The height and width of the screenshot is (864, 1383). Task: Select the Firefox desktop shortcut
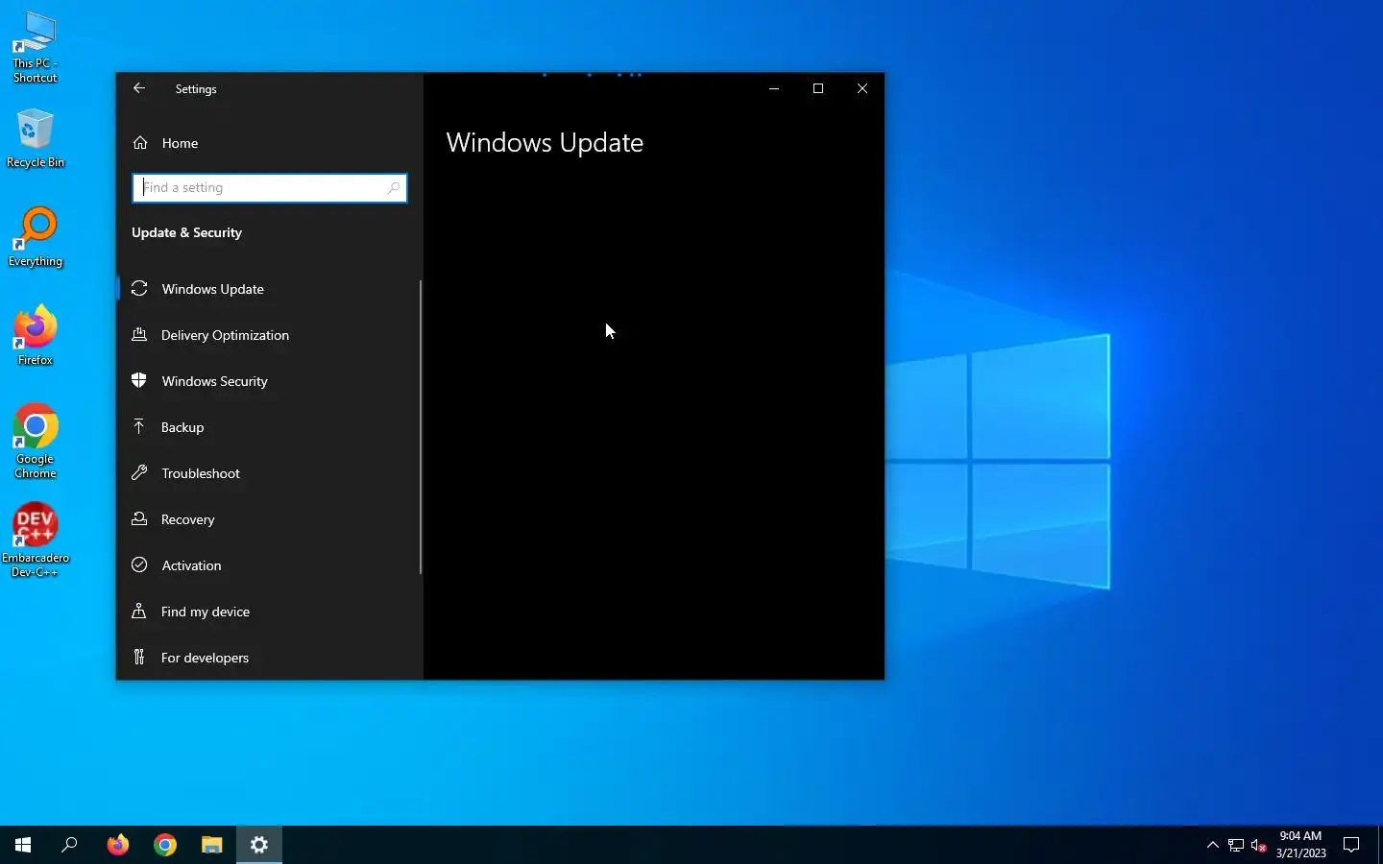click(x=35, y=336)
